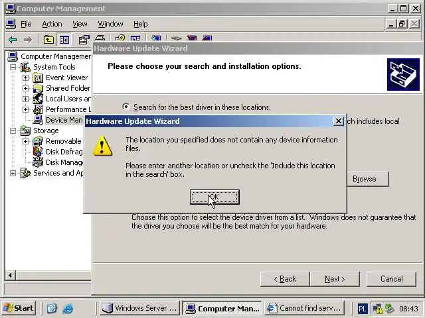Screen dimensions: 425x318
Task: Open the Help menu
Action: pyautogui.click(x=140, y=24)
